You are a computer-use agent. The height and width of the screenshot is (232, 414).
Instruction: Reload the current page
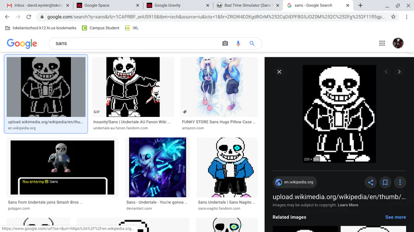pos(29,17)
